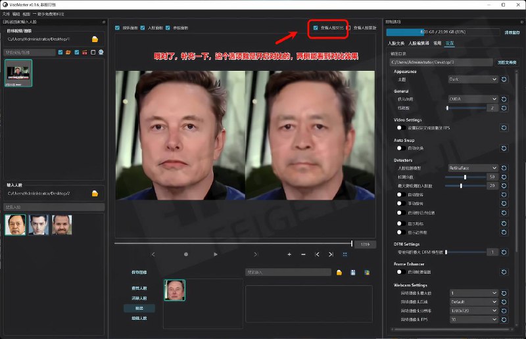526x339 pixels.
Task: Expand the CUDA provider dropdown
Action: pos(473,99)
